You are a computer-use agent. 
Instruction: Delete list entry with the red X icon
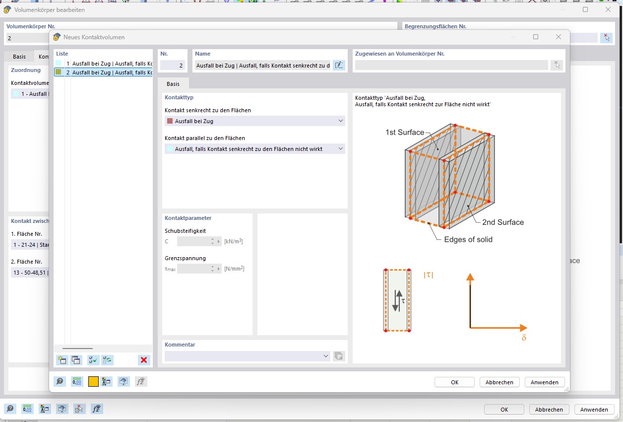tap(144, 360)
